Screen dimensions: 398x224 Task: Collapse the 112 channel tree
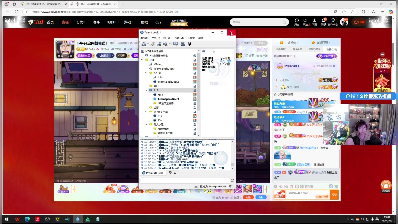pyautogui.click(x=146, y=90)
